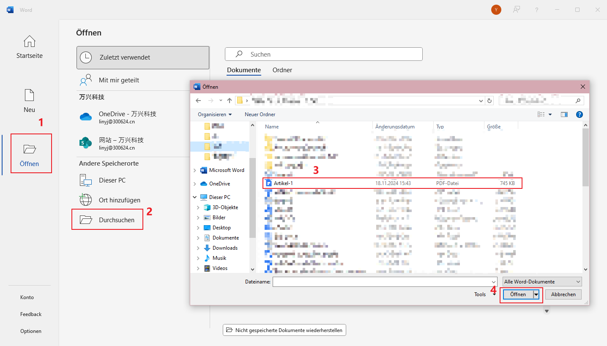Click the Up one level arrow
Image resolution: width=607 pixels, height=346 pixels.
[x=230, y=101]
